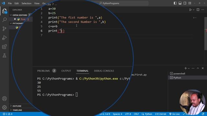Toggle the secondary side bar layout icon
Screen dimensions: 207x116
pos(185,3)
